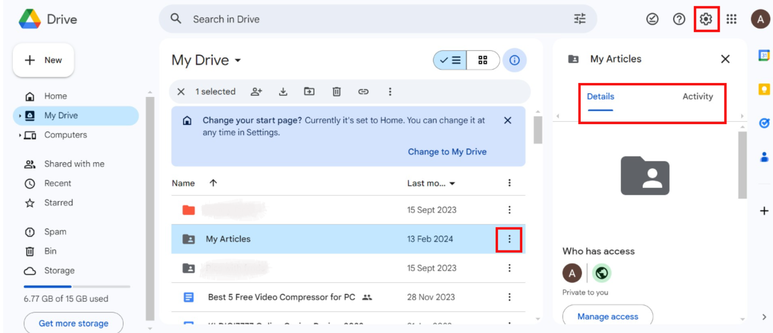Open Google Calendar in side panel
773x333 pixels.
pos(764,55)
